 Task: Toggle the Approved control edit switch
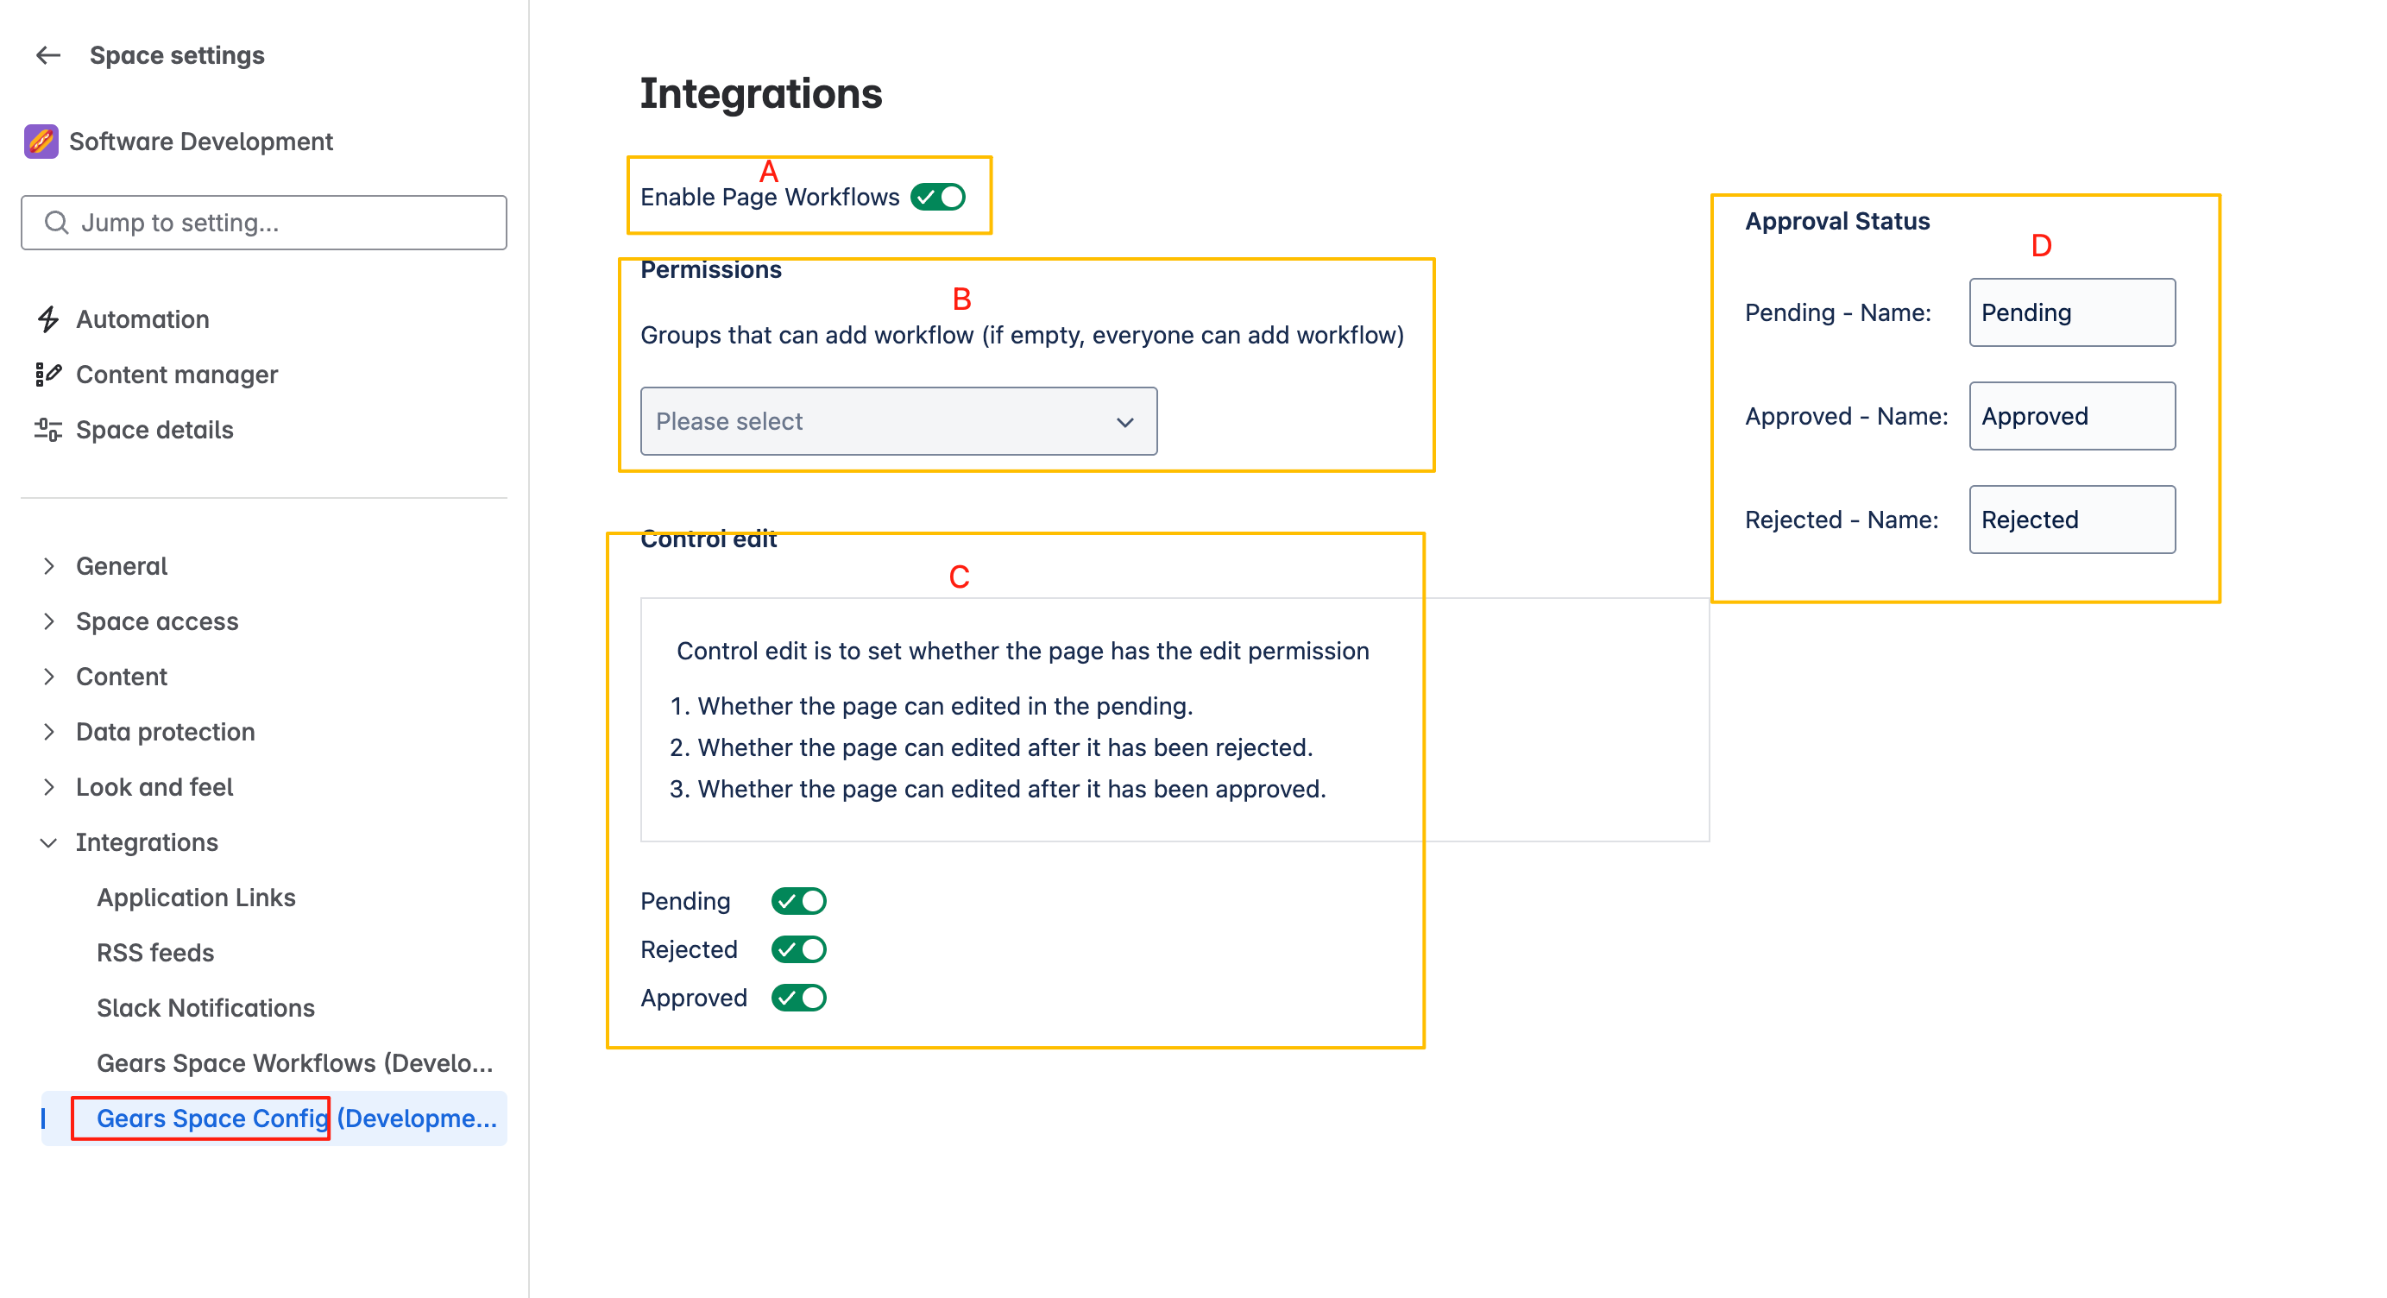click(x=799, y=998)
